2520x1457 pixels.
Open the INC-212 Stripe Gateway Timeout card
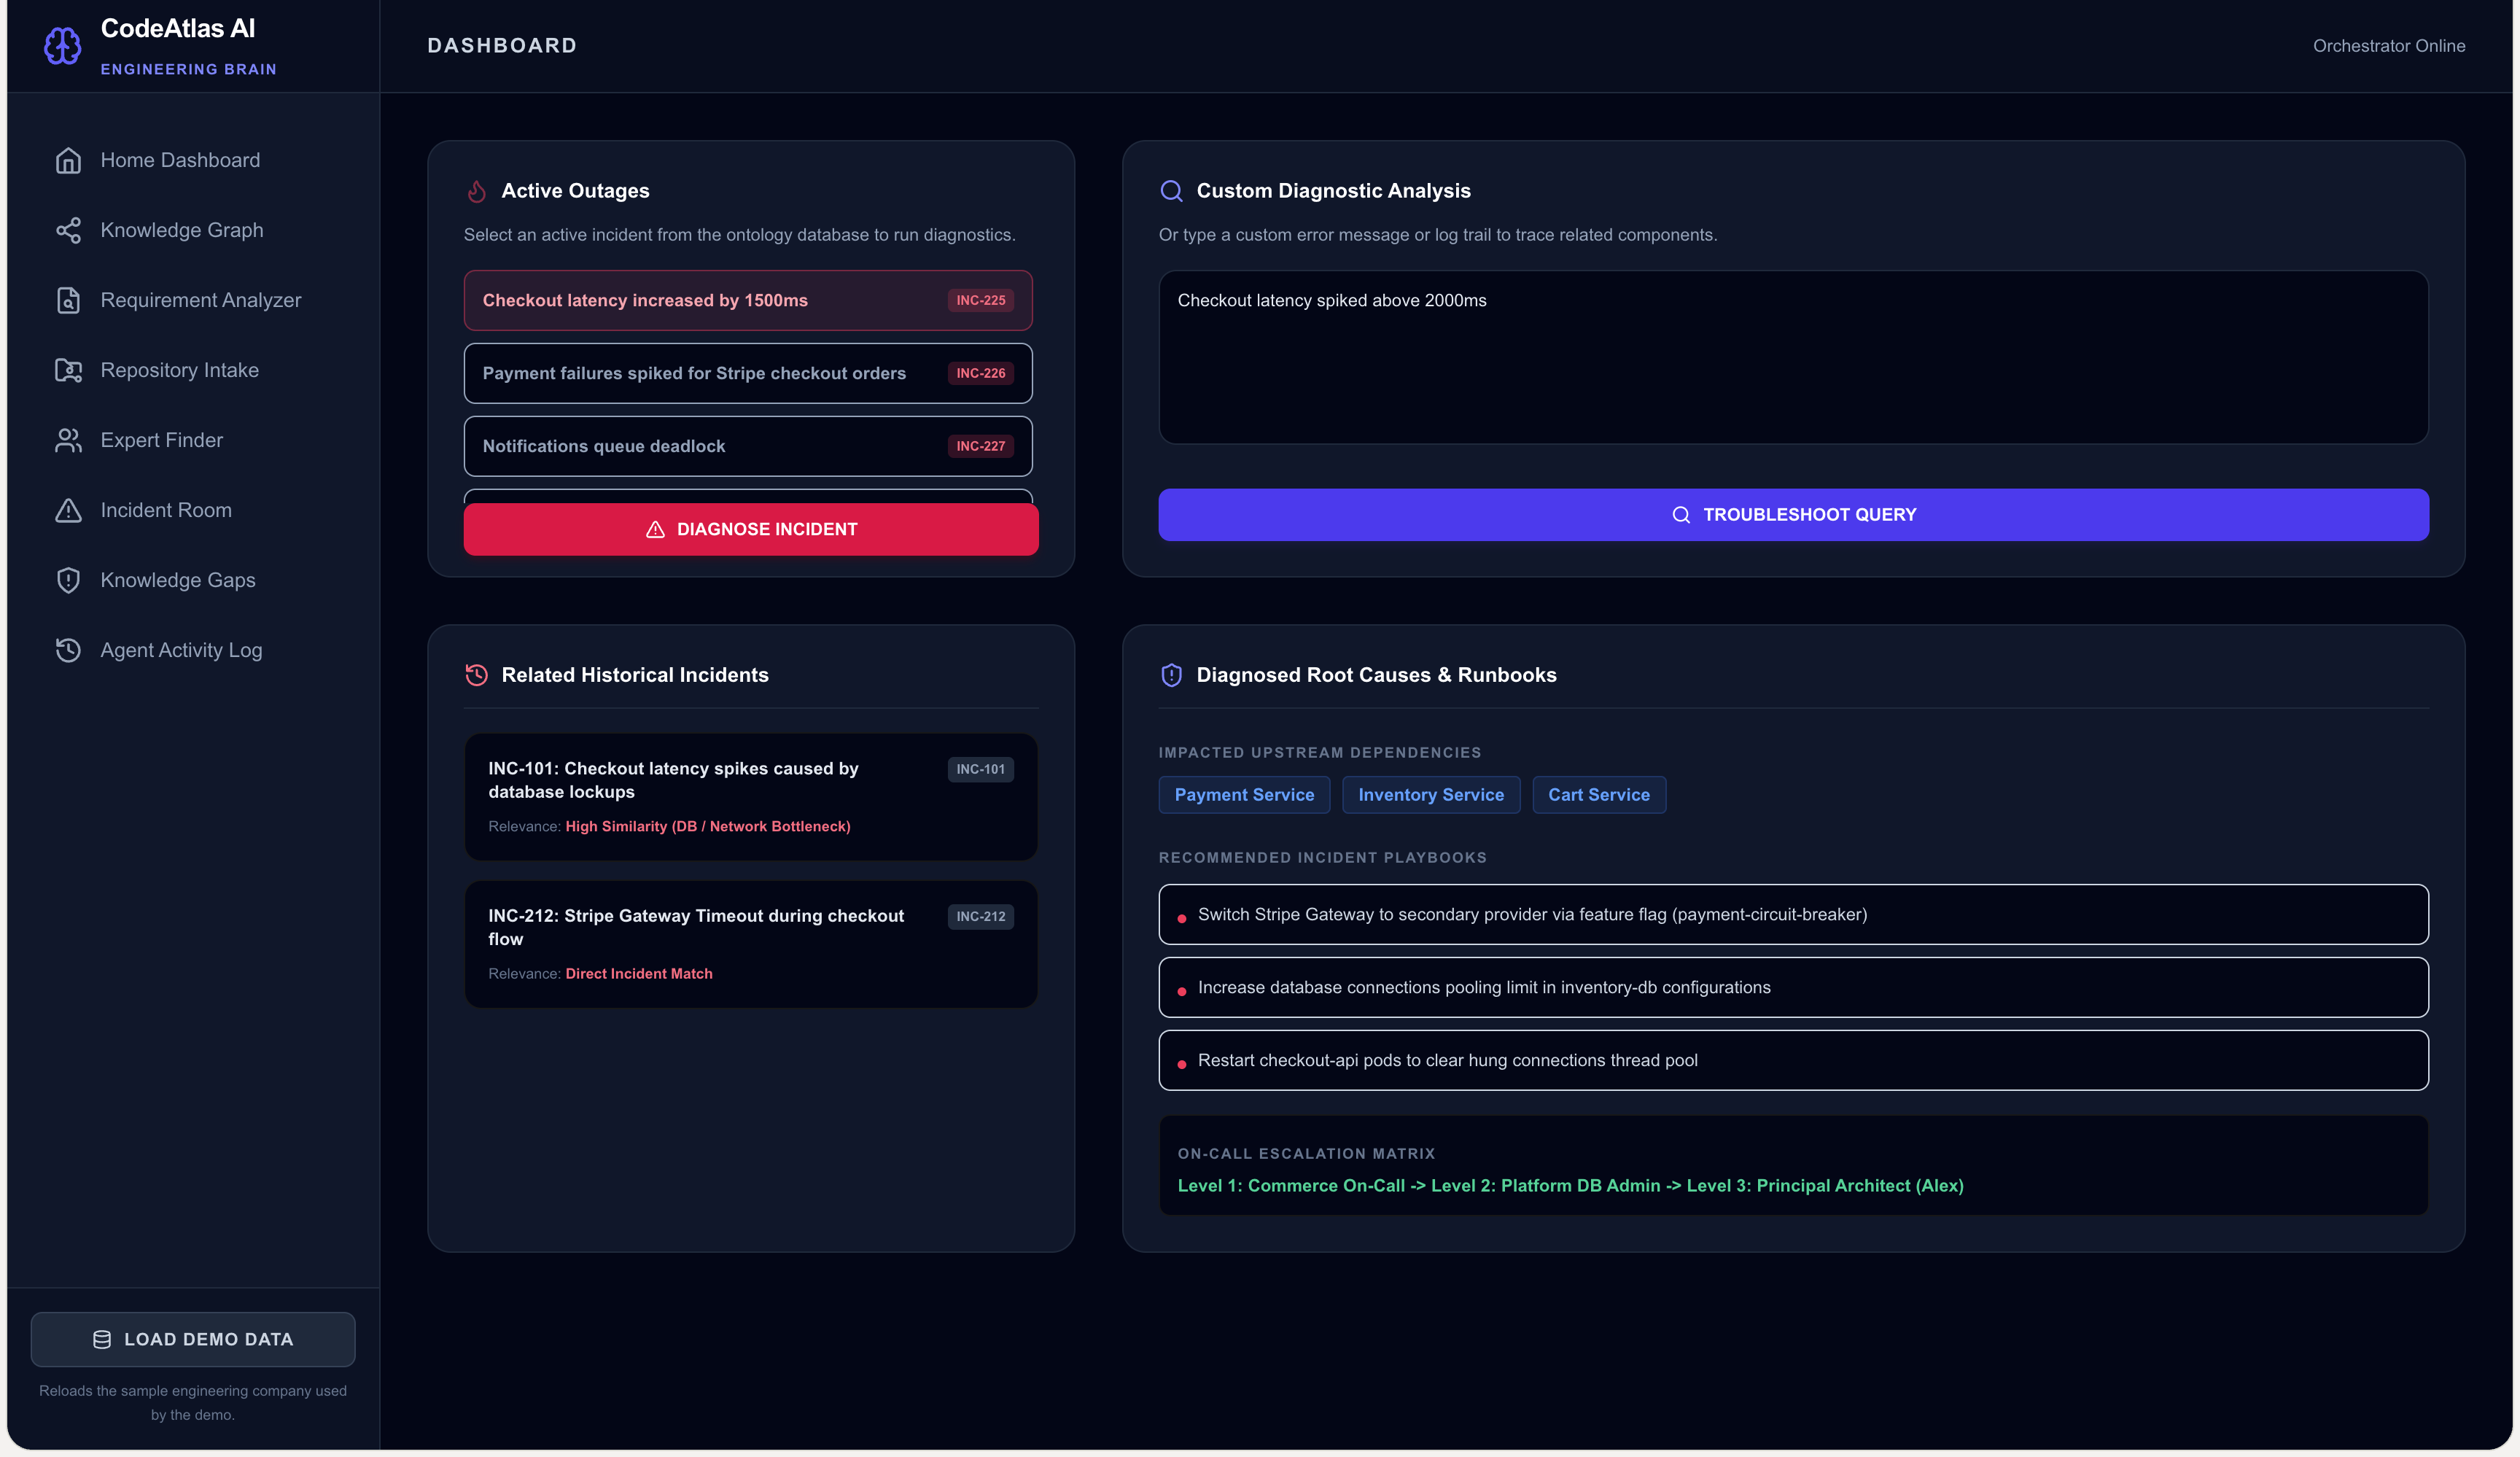(751, 944)
